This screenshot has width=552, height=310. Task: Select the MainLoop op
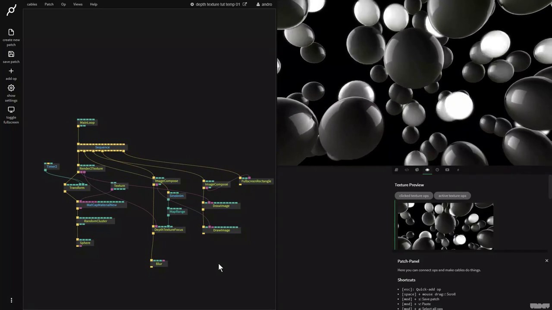tap(87, 123)
